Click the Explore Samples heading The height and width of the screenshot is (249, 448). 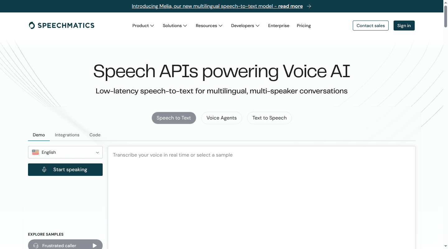point(46,234)
